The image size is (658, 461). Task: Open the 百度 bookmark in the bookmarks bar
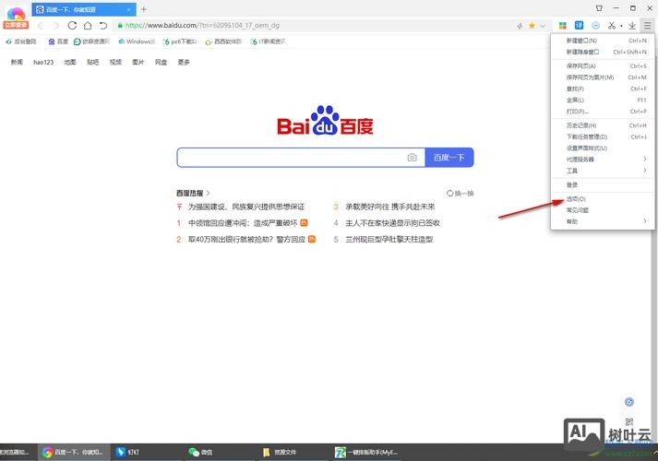(58, 41)
